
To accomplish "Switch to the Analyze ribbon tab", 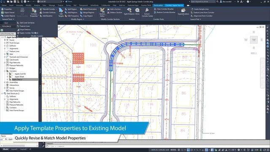I will point(37,5).
